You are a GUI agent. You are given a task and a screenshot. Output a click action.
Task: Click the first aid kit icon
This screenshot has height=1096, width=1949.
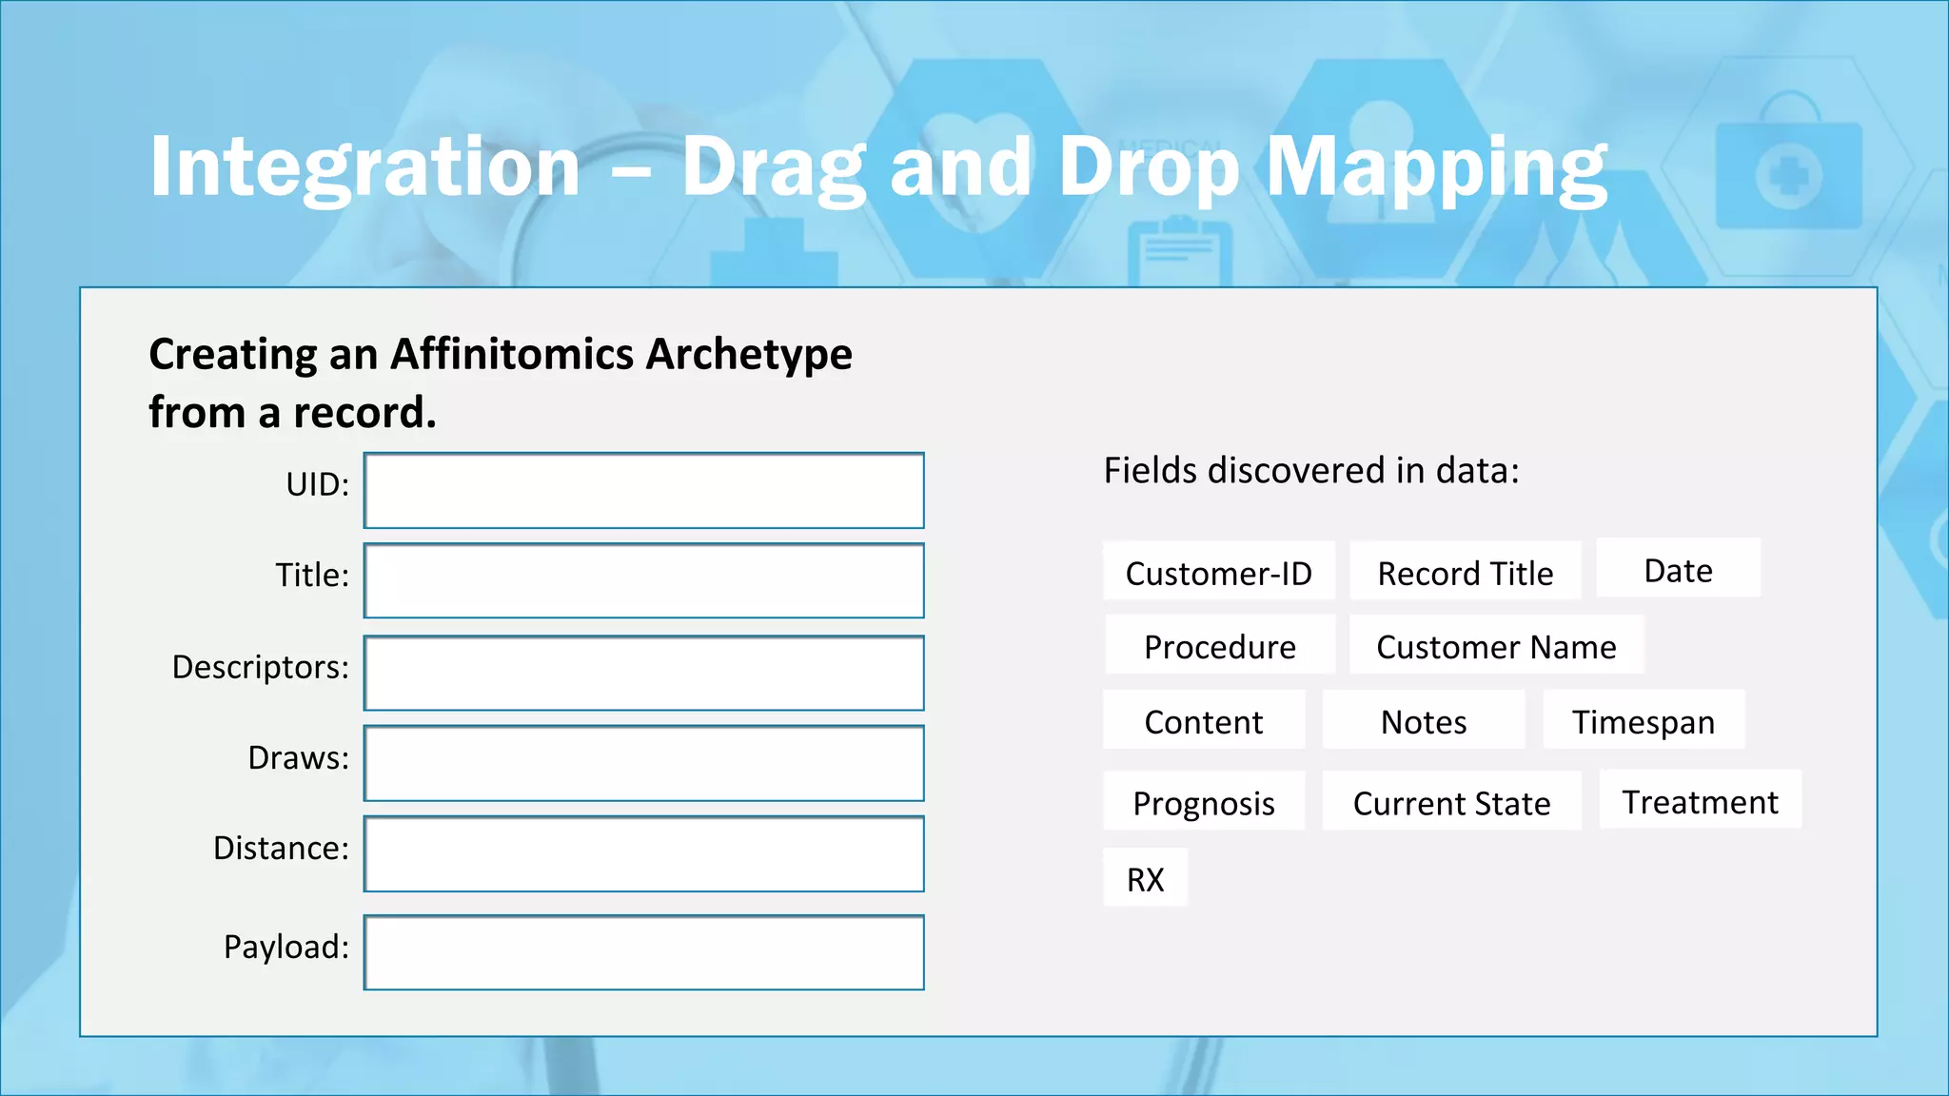click(x=1788, y=171)
